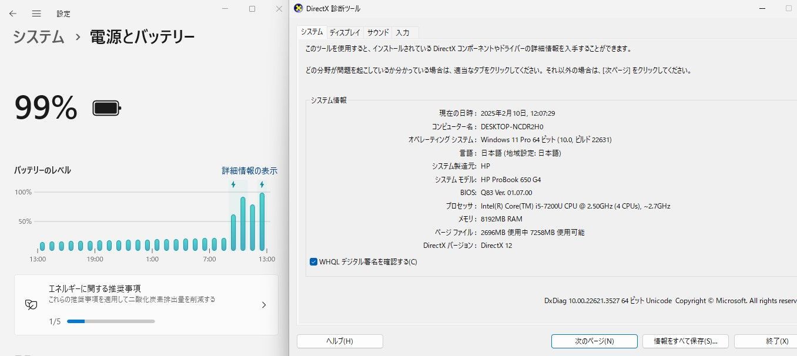Click BIOS value Q83 Ver. 01.07.00
The image size is (797, 356).
(x=507, y=193)
